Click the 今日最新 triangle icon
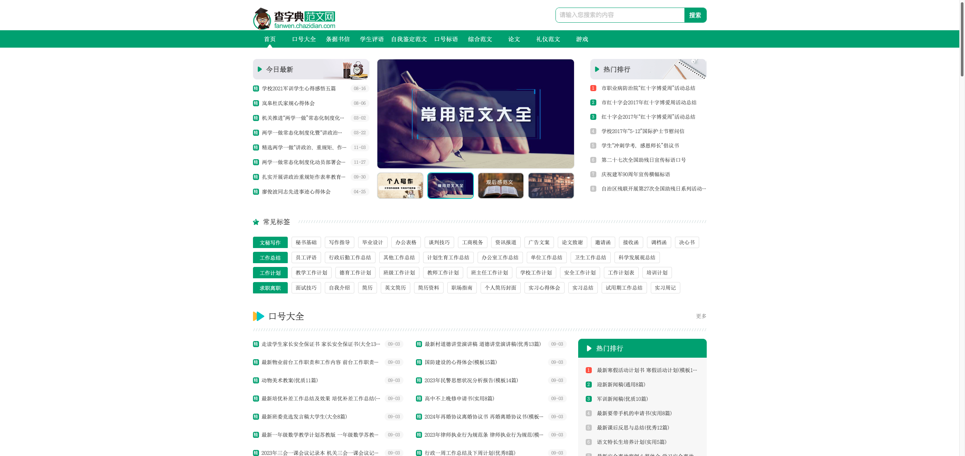 [260, 69]
